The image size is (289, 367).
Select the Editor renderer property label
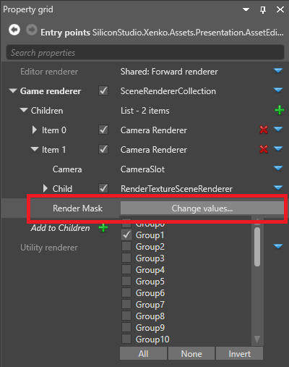[49, 72]
